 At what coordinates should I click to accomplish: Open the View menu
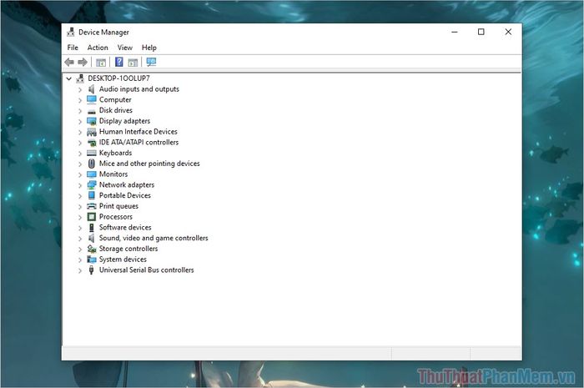(x=125, y=48)
